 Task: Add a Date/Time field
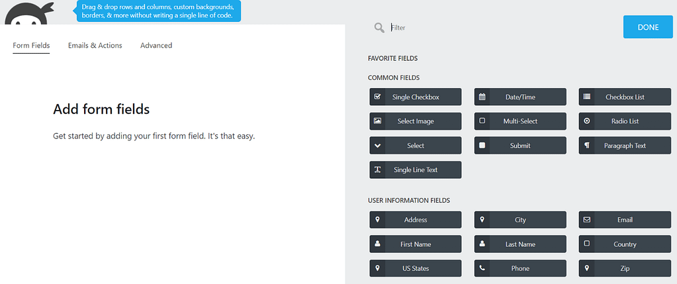520,97
